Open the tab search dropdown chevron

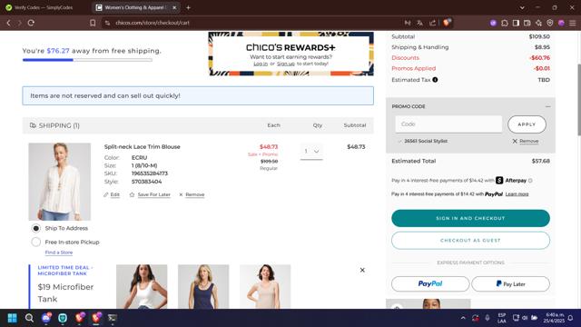pos(522,7)
